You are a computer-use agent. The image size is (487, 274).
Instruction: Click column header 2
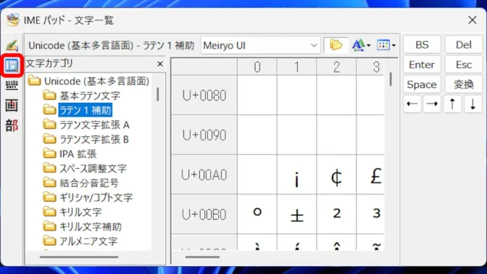[336, 67]
